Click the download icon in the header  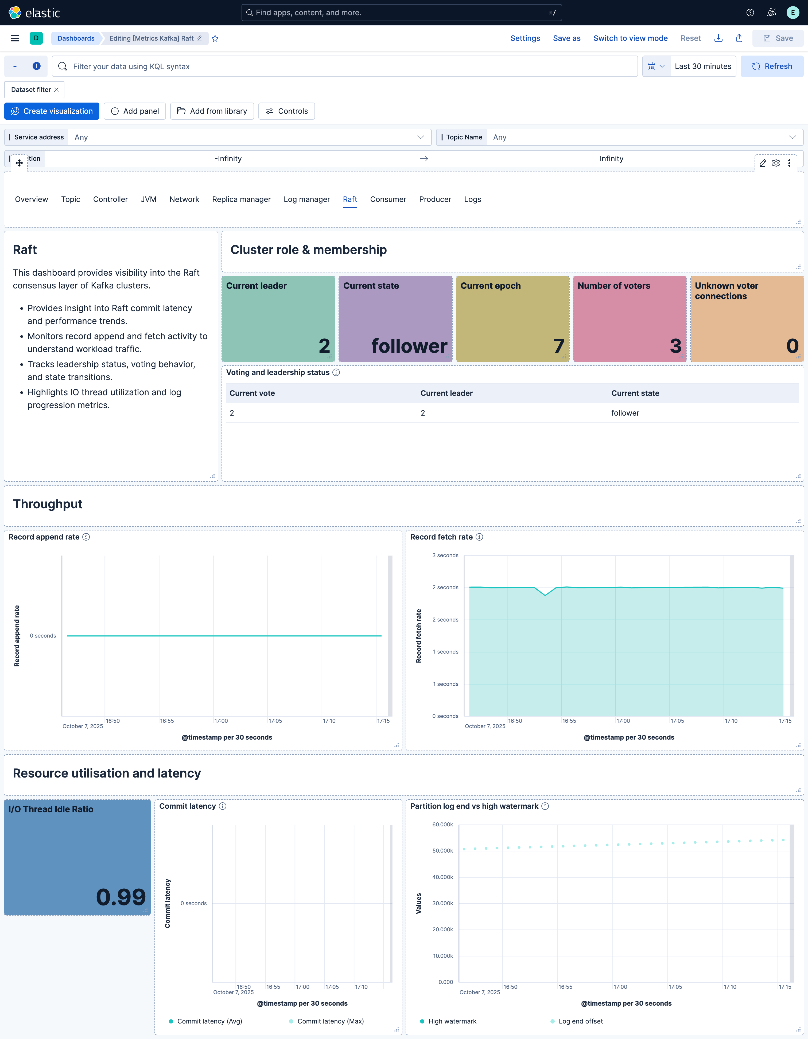coord(718,38)
